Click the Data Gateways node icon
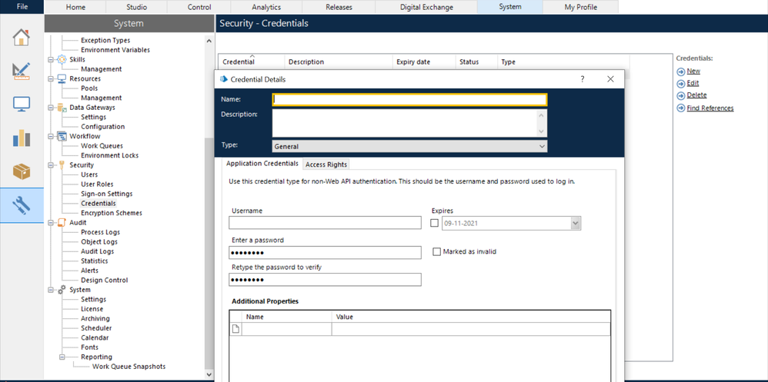The width and height of the screenshot is (768, 382). (x=62, y=107)
